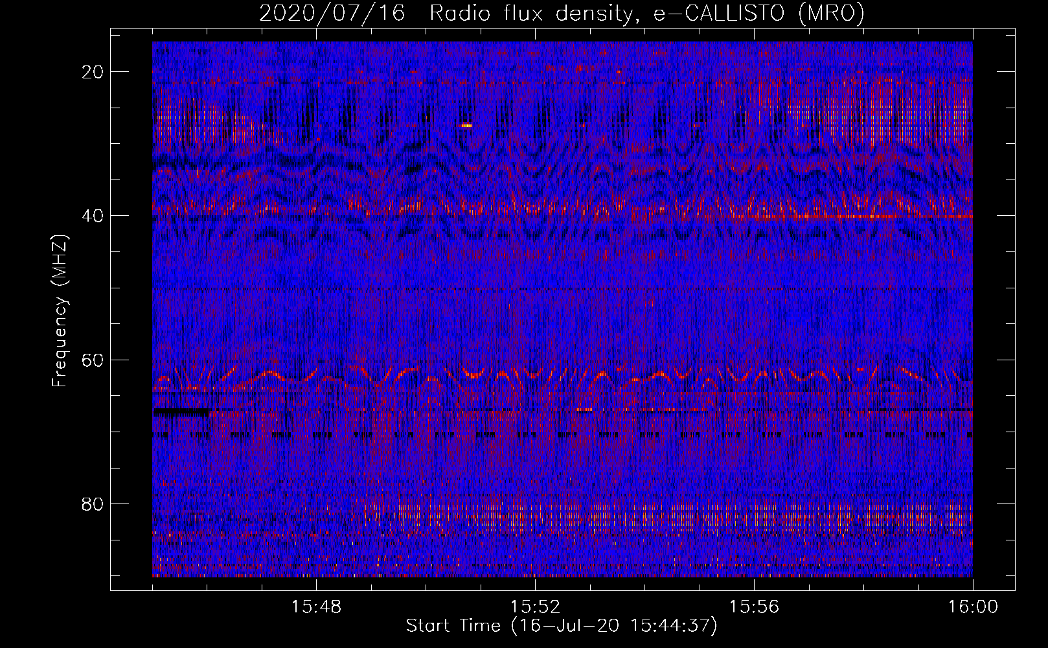Click the 20 MHz frequency tick label
1048x648 pixels.
point(93,72)
